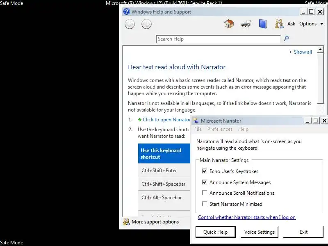Open Control whether Narrator starts when I log on
This screenshot has height=246, width=328.
point(247,217)
